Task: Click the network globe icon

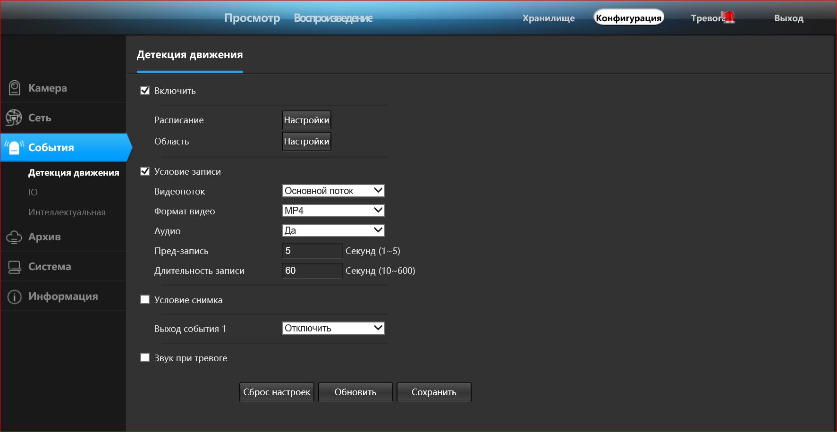Action: pyautogui.click(x=14, y=118)
